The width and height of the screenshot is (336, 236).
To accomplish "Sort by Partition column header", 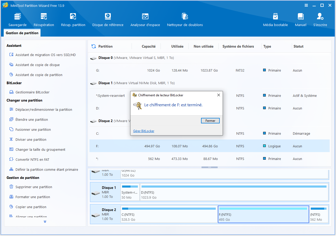I will click(106, 46).
